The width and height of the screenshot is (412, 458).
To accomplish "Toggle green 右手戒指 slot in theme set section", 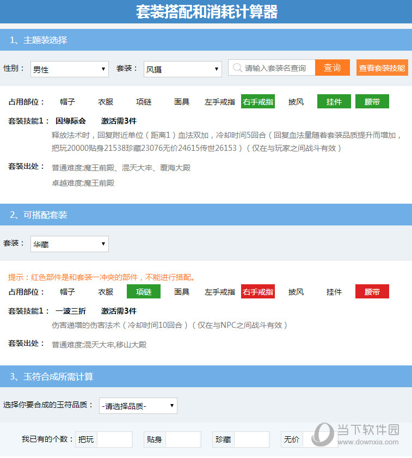I will (x=258, y=102).
